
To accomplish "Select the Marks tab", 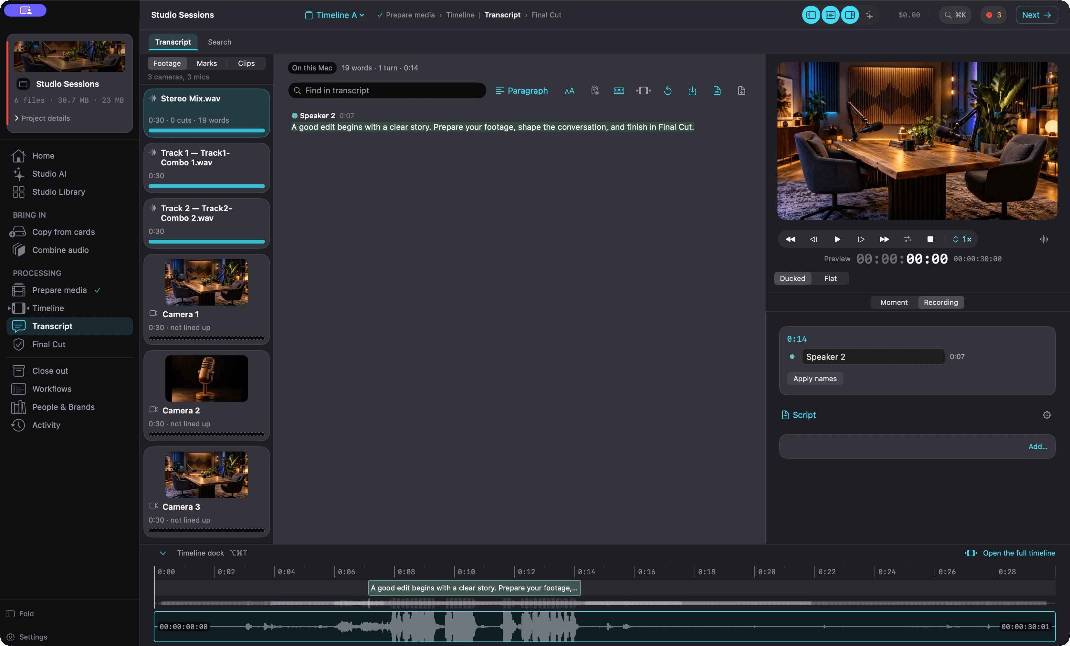I will 206,63.
